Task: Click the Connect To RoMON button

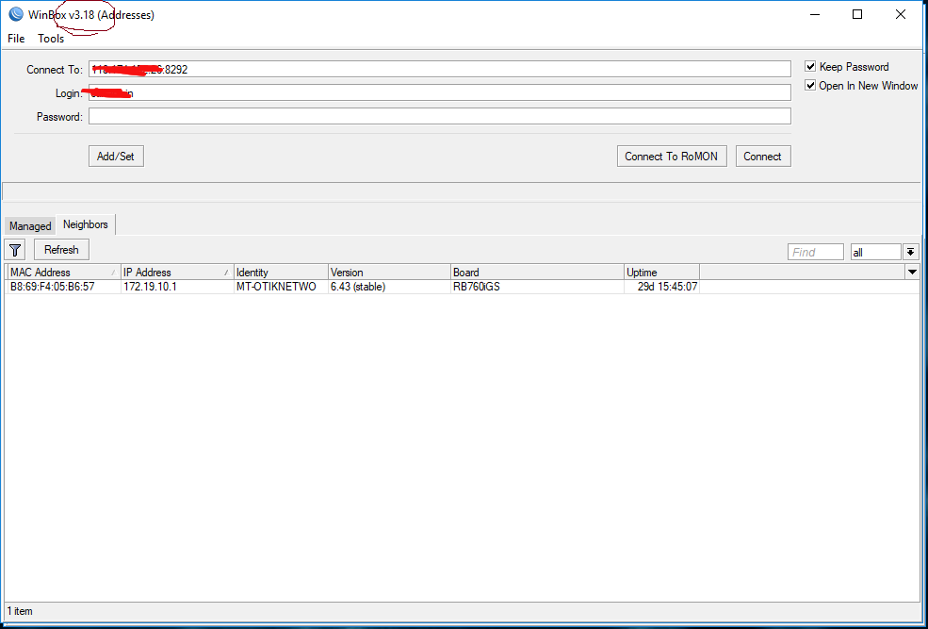Action: tap(672, 157)
